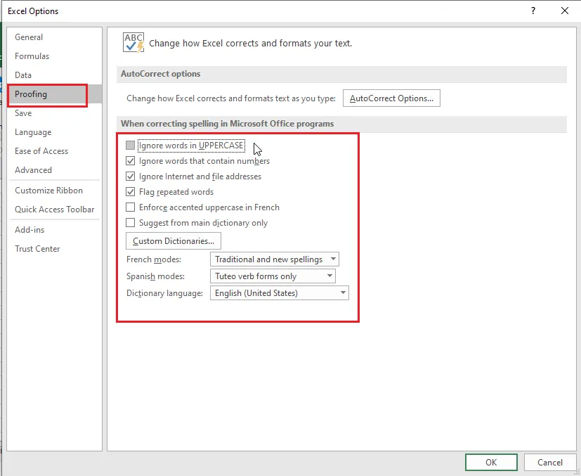Image resolution: width=581 pixels, height=476 pixels.
Task: Open the French modes dropdown
Action: [x=274, y=259]
